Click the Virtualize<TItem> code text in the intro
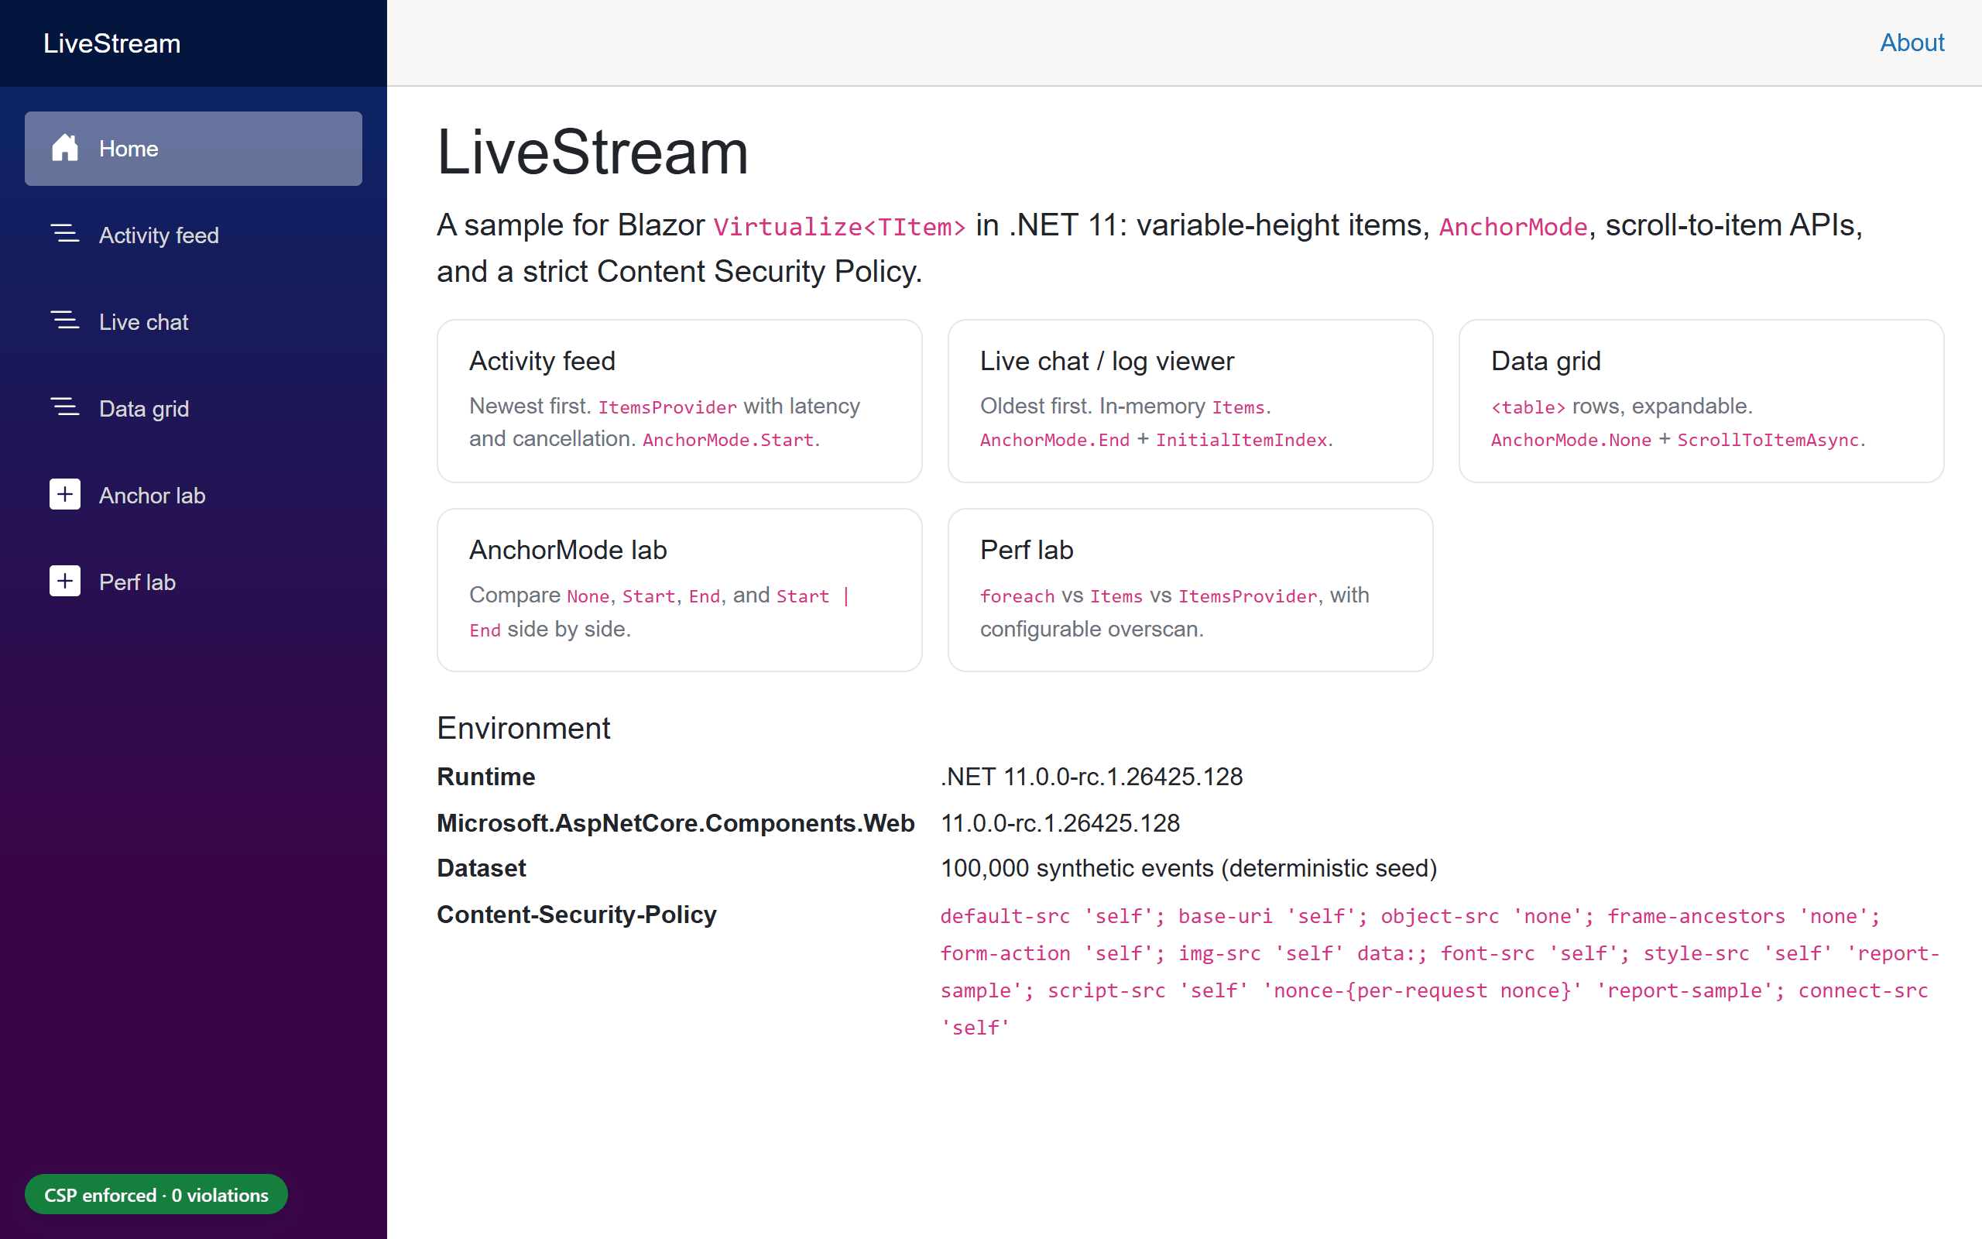Image resolution: width=1982 pixels, height=1239 pixels. pos(839,227)
